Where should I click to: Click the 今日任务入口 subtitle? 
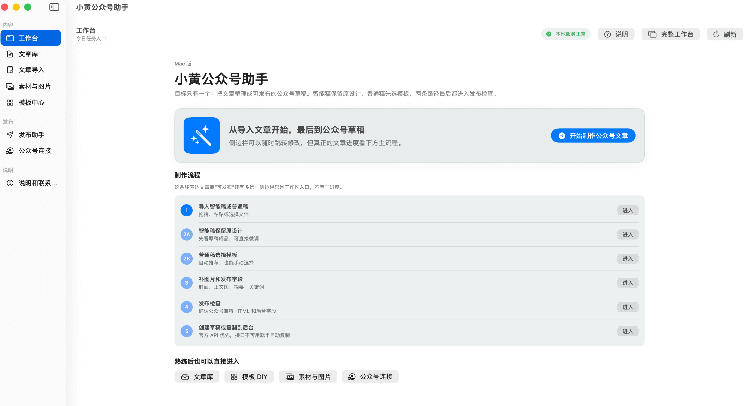pos(91,39)
